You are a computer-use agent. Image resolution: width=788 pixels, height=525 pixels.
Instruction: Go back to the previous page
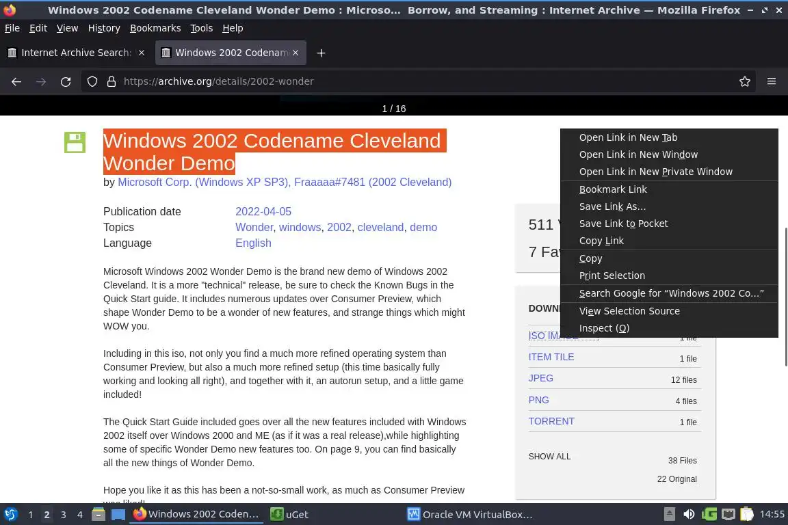(16, 81)
